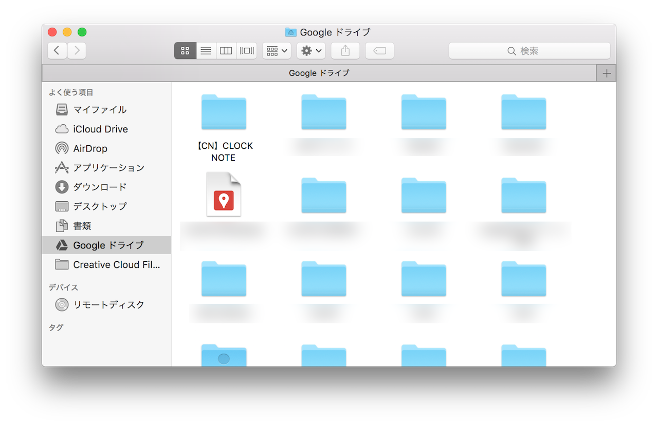Image resolution: width=658 pixels, height=426 pixels.
Task: Go back with the left chevron button
Action: pos(57,51)
